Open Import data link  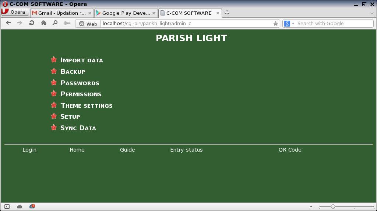(x=82, y=60)
